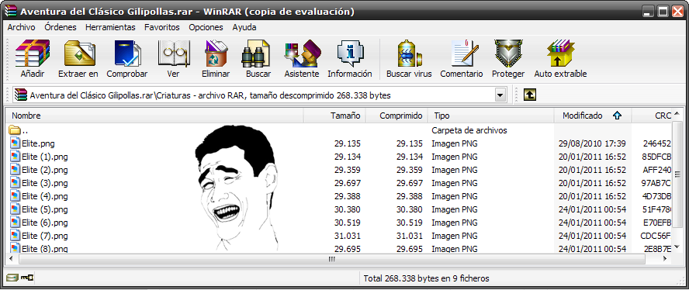Open the Órdenes menu
The height and width of the screenshot is (290, 689).
coord(61,27)
